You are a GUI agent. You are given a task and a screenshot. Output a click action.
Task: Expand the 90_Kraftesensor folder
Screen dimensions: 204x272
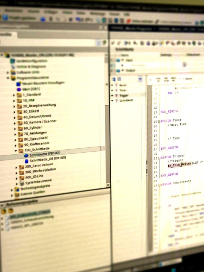click(x=15, y=145)
